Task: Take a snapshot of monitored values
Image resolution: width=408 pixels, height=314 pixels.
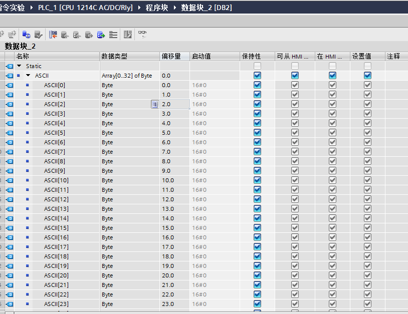Action: click(53, 35)
